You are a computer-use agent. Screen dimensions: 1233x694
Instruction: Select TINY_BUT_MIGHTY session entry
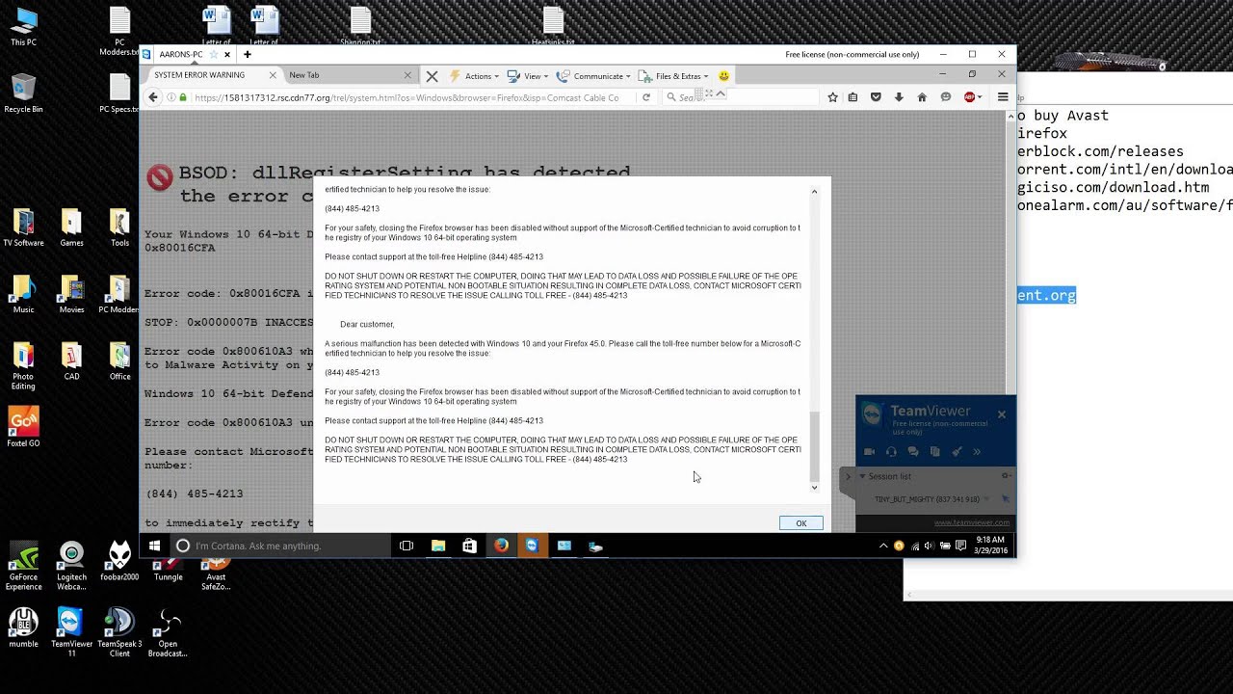coord(927,499)
